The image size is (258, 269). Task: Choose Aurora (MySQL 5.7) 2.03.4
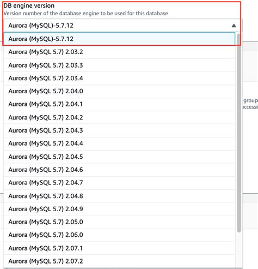coord(119,78)
